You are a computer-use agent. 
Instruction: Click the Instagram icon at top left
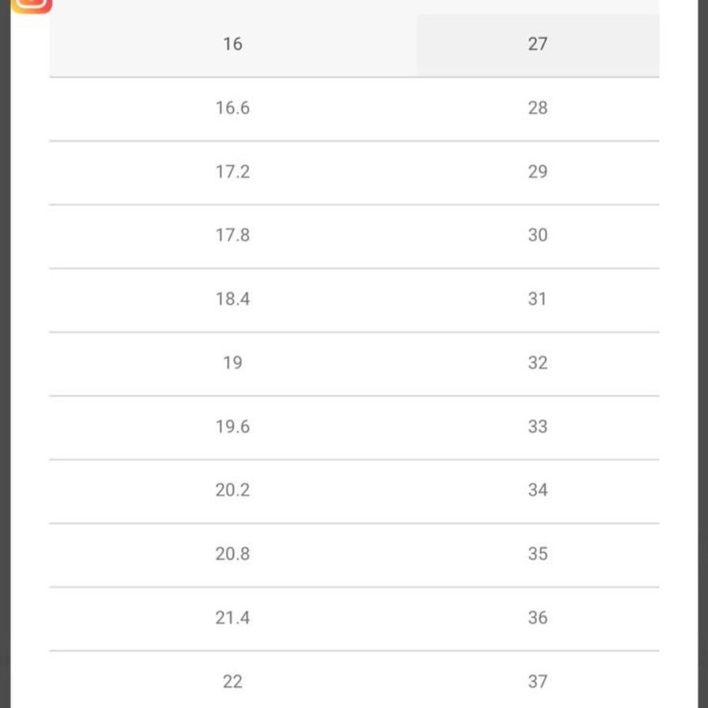point(31,6)
